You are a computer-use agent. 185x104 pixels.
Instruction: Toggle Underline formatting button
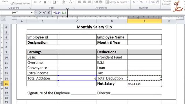point(45,2)
